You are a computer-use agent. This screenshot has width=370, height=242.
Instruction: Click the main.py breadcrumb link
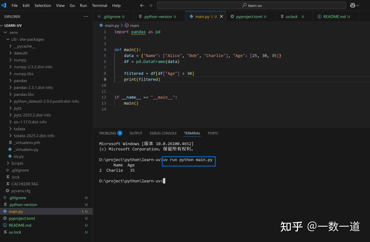(x=112, y=25)
